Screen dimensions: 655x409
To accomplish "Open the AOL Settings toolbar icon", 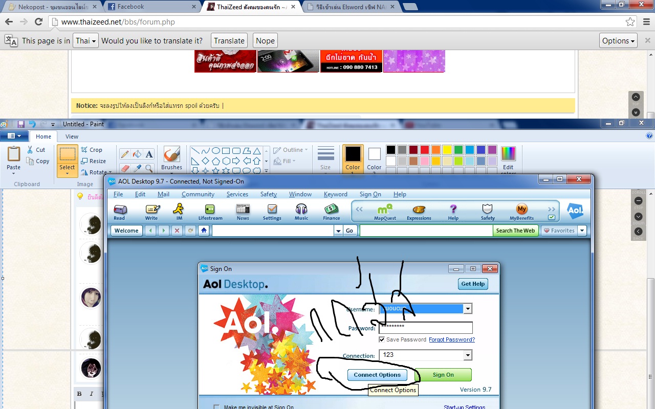I will point(272,212).
